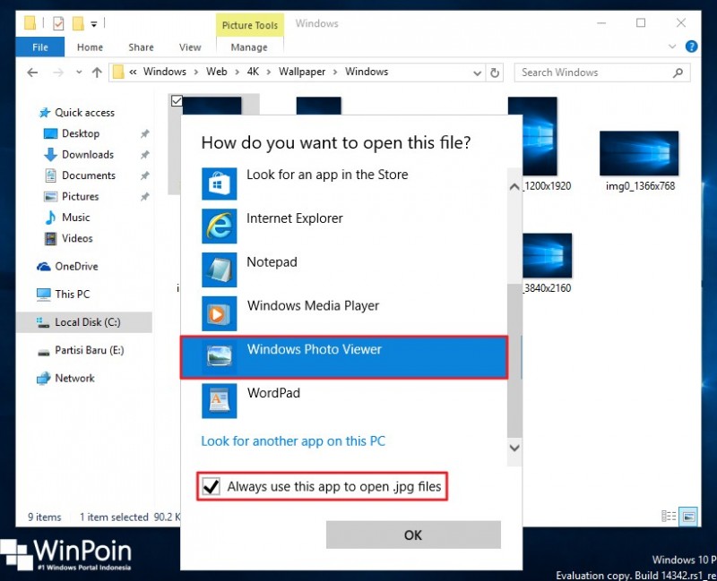Expand the arrow after Web in the path

coord(238,73)
